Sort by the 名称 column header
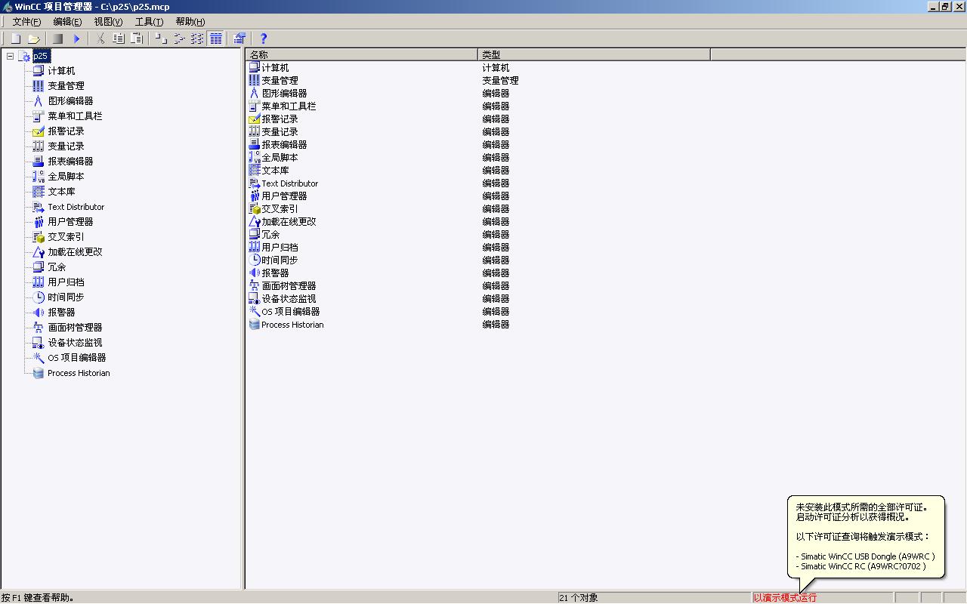Viewport: 967px width, 604px height. click(362, 54)
